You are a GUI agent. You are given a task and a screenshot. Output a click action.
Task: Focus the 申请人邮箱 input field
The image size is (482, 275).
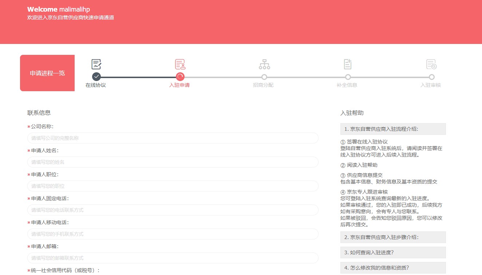click(173, 258)
